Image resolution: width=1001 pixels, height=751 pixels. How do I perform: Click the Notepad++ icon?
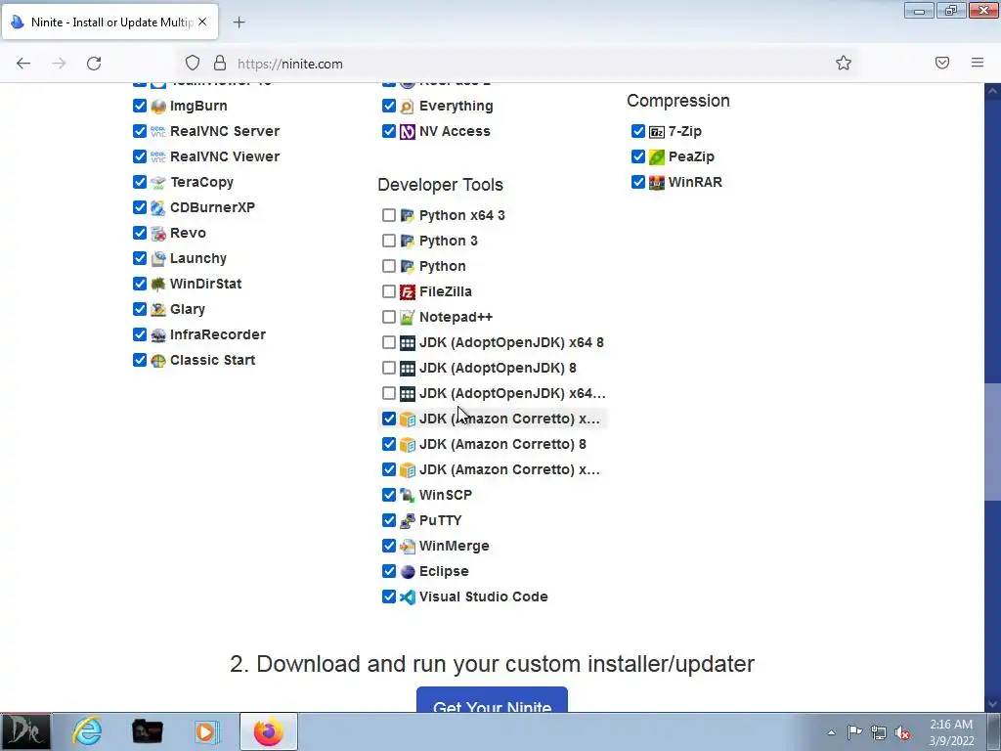tap(408, 318)
